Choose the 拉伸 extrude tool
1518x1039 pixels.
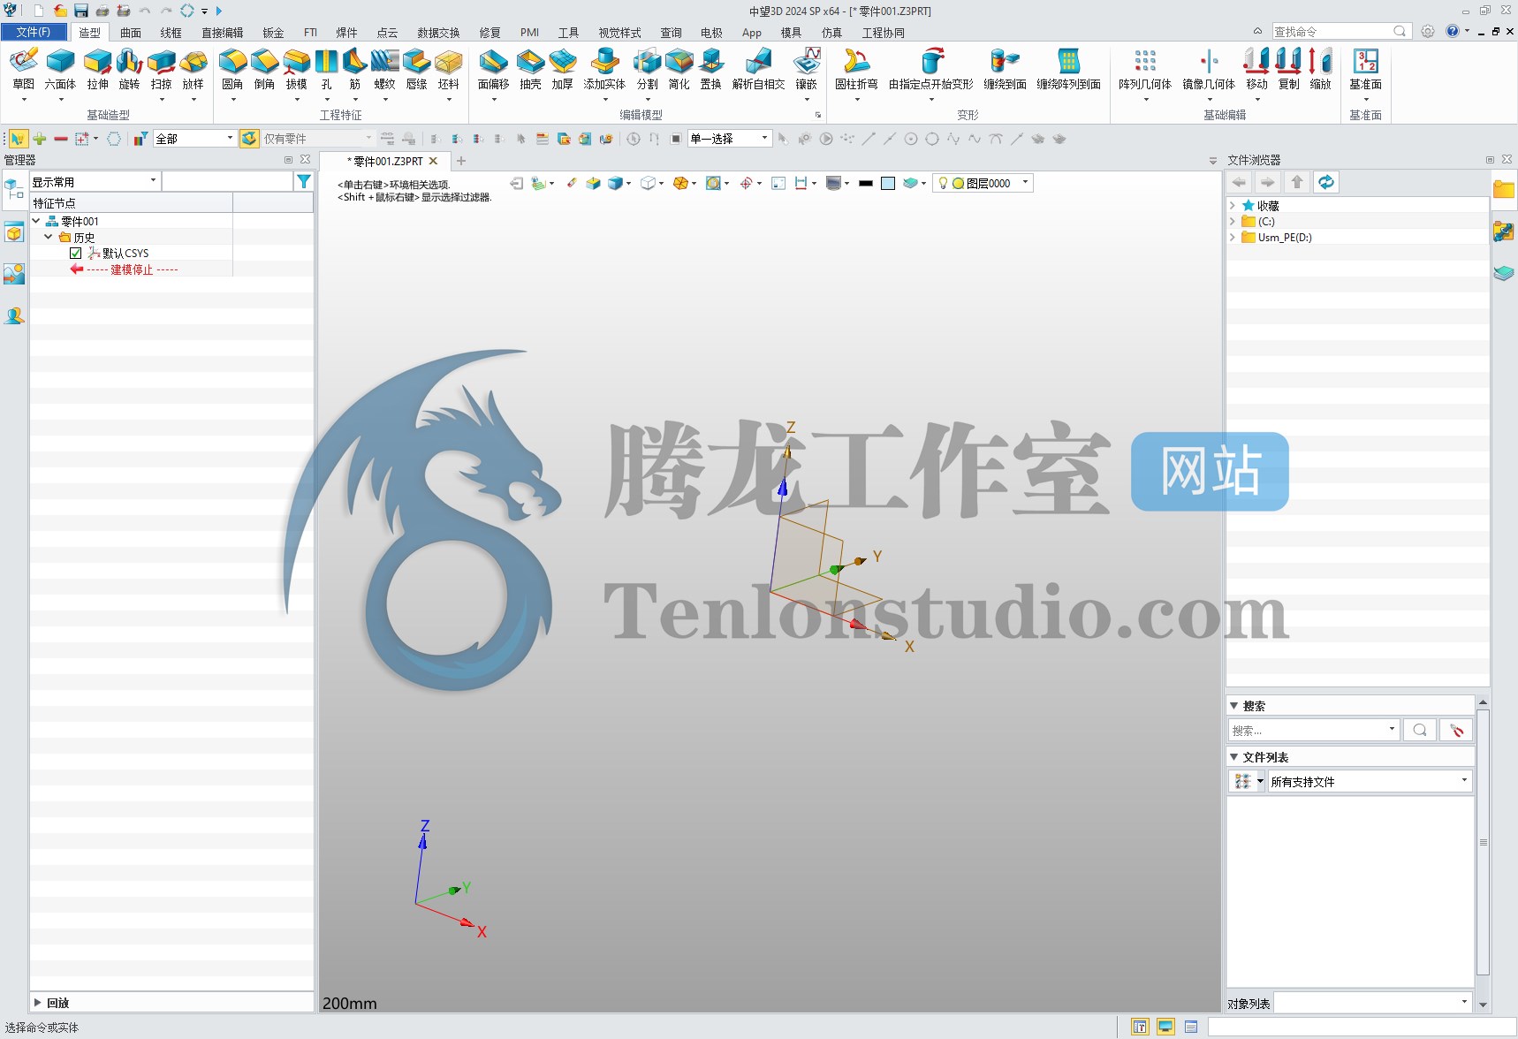click(x=97, y=69)
